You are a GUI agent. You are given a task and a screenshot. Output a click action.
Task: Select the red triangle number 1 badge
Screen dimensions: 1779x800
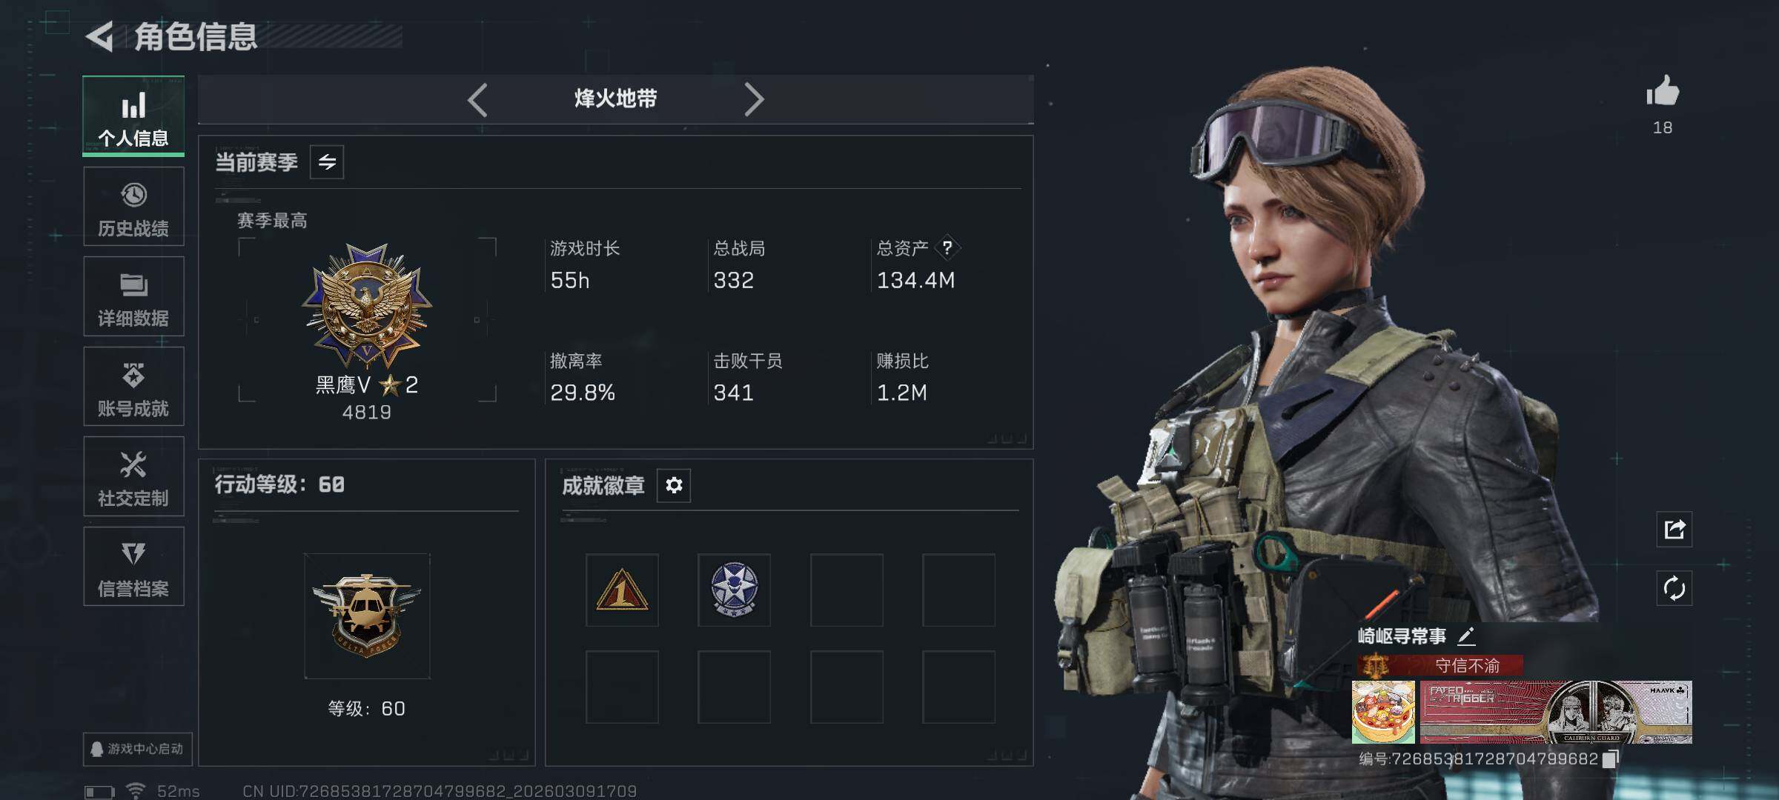(x=622, y=590)
